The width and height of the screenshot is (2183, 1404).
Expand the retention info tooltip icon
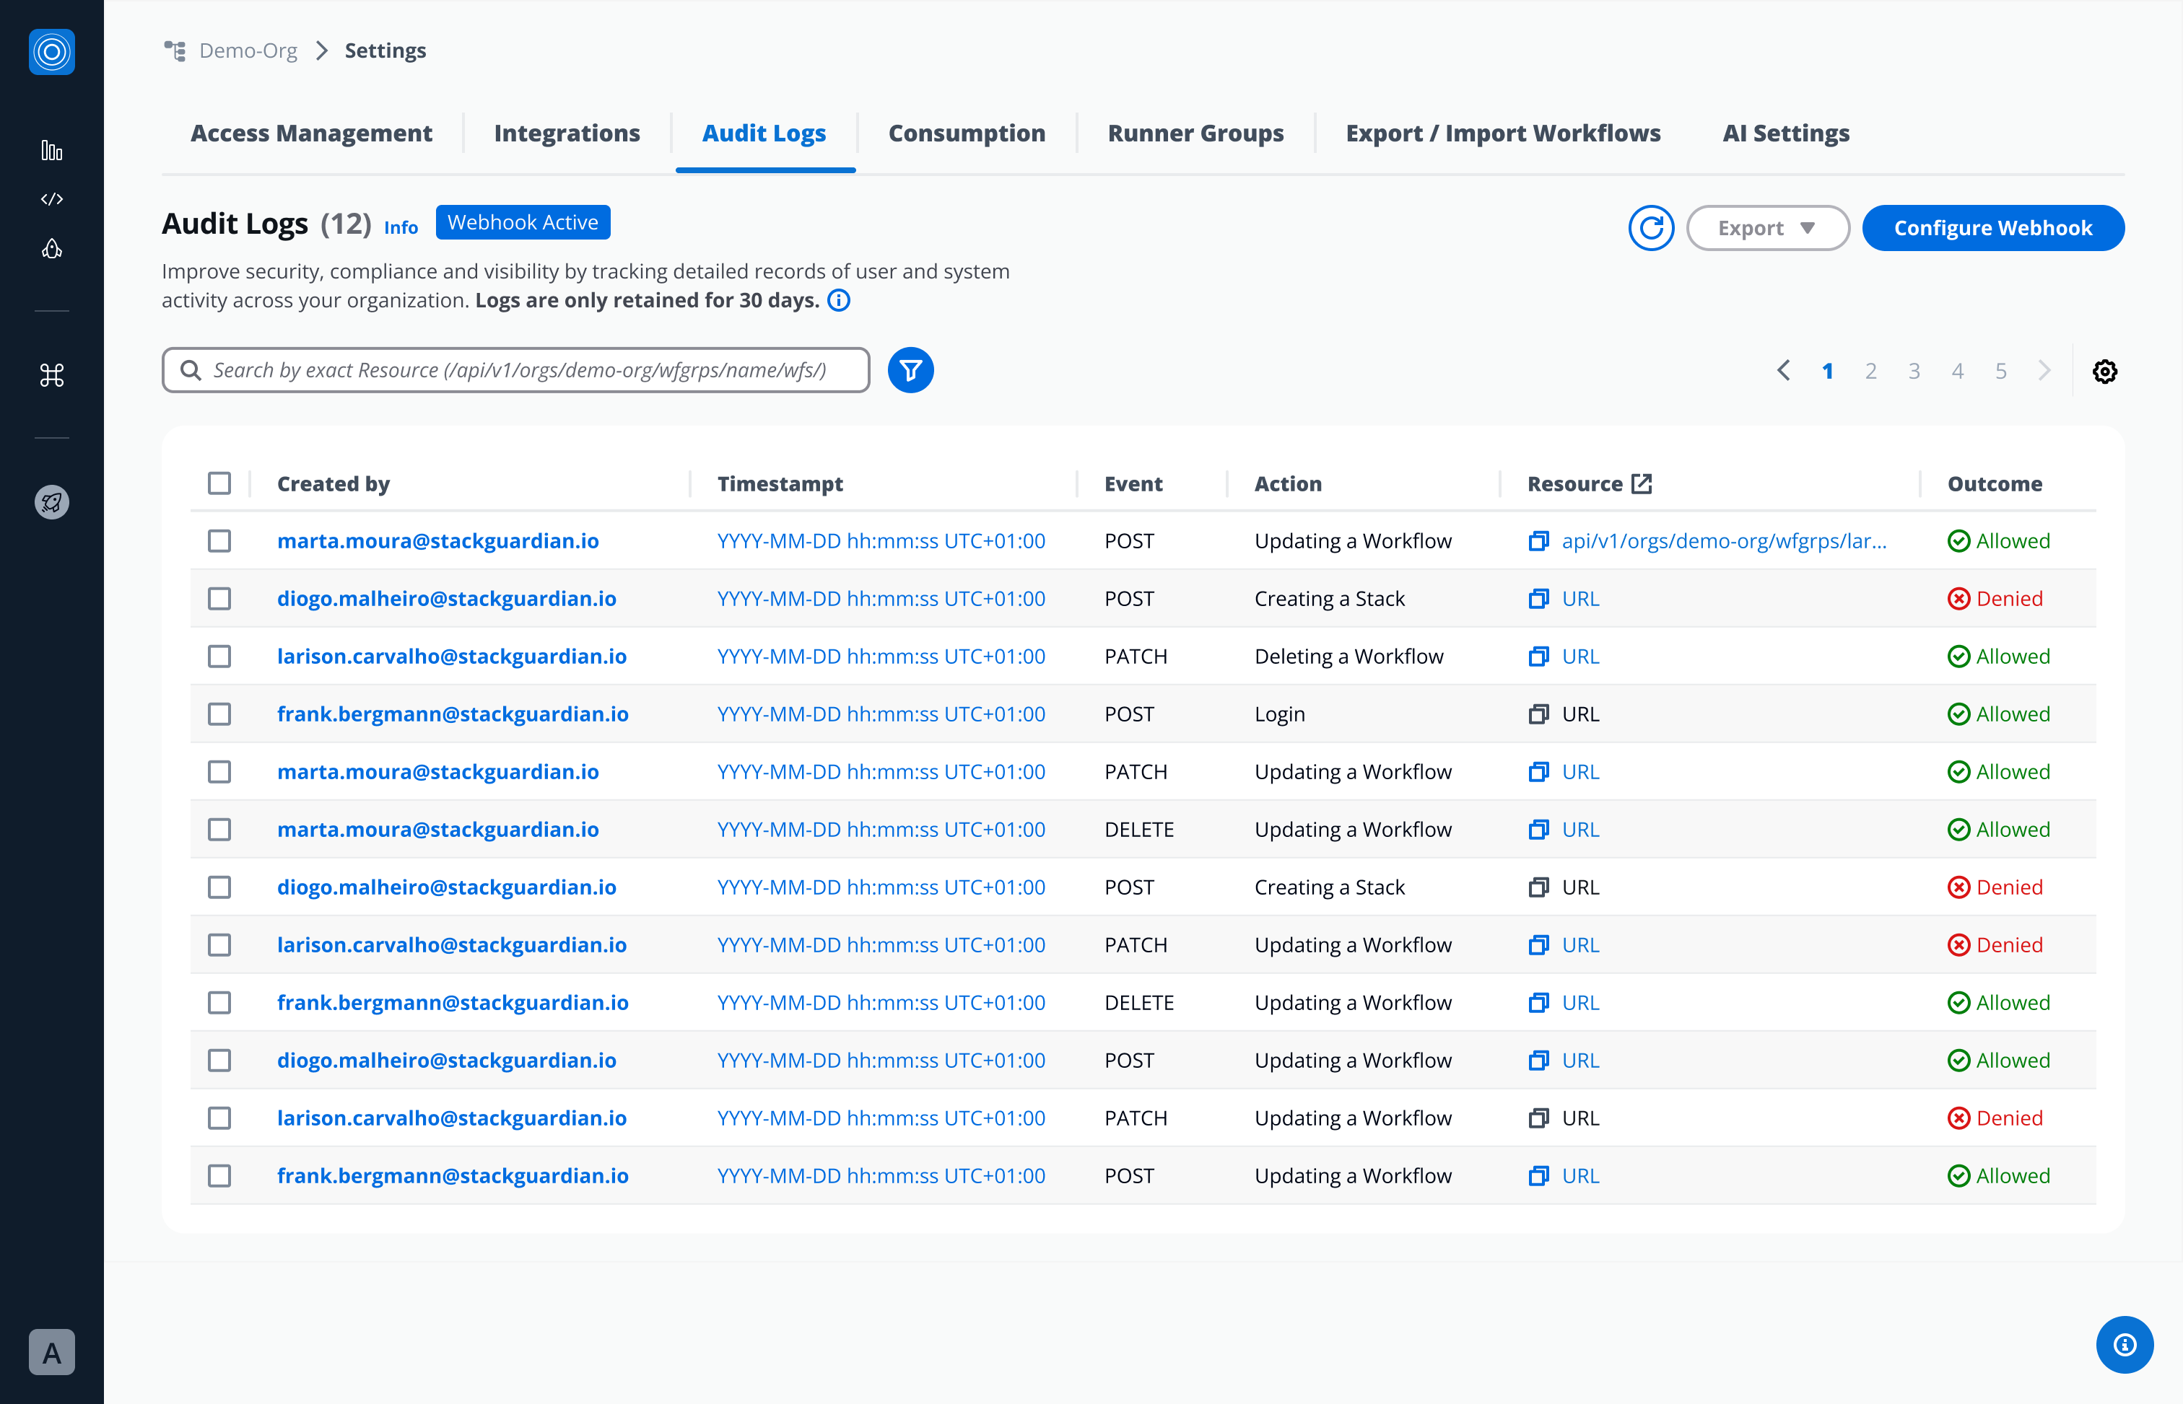pyautogui.click(x=838, y=300)
